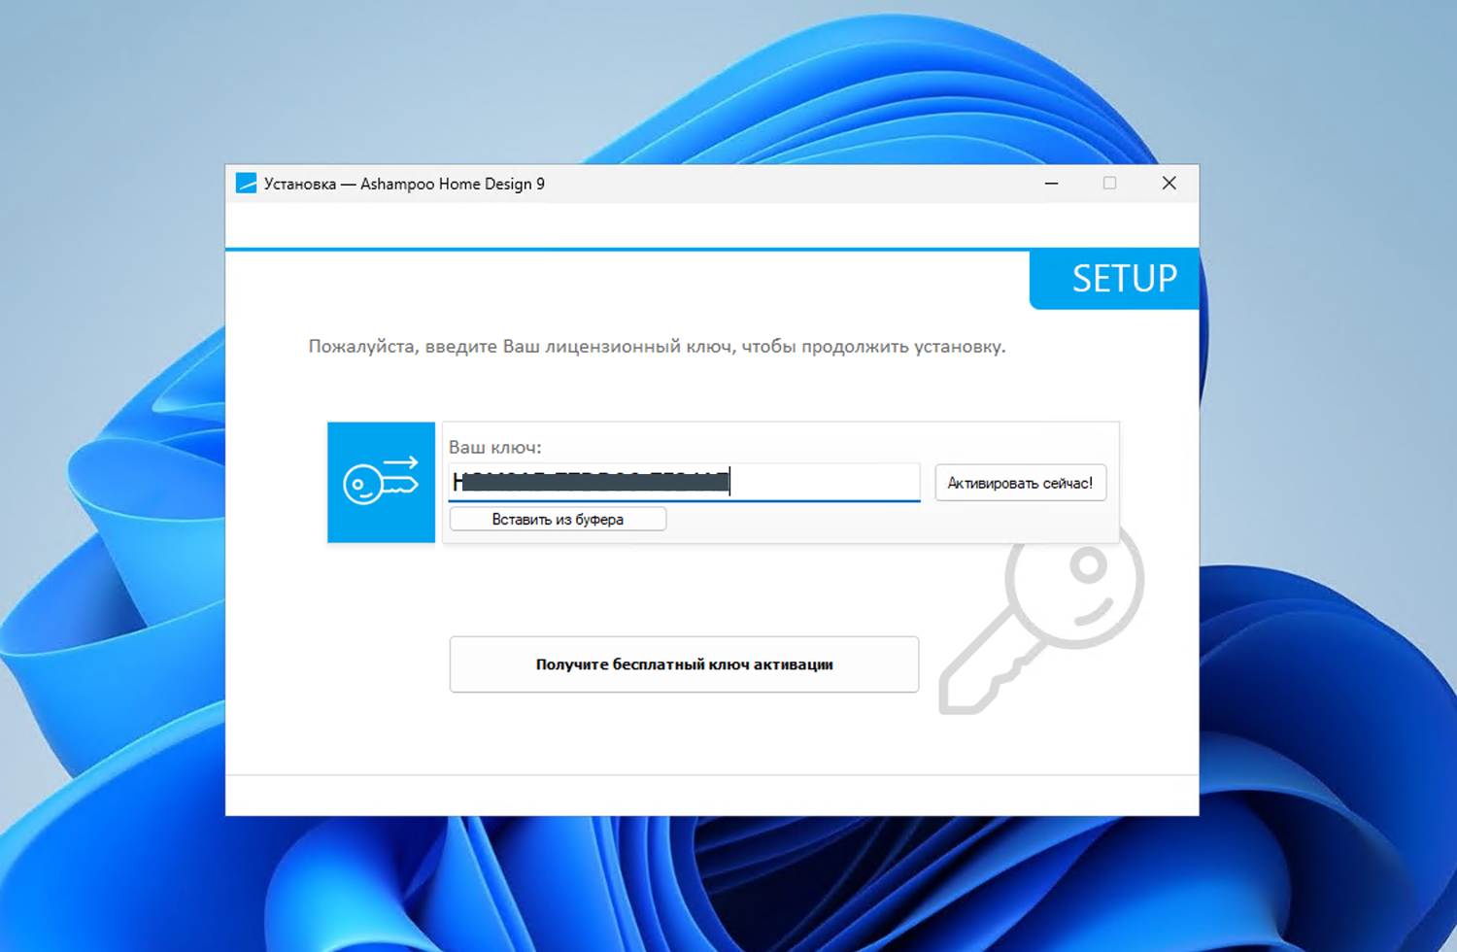Close the Ashampoo Home Design 9 installer
Viewport: 1457px width, 952px height.
[x=1169, y=184]
